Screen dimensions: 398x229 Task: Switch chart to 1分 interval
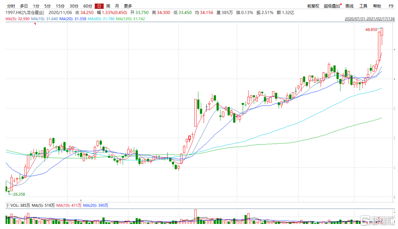[36, 6]
